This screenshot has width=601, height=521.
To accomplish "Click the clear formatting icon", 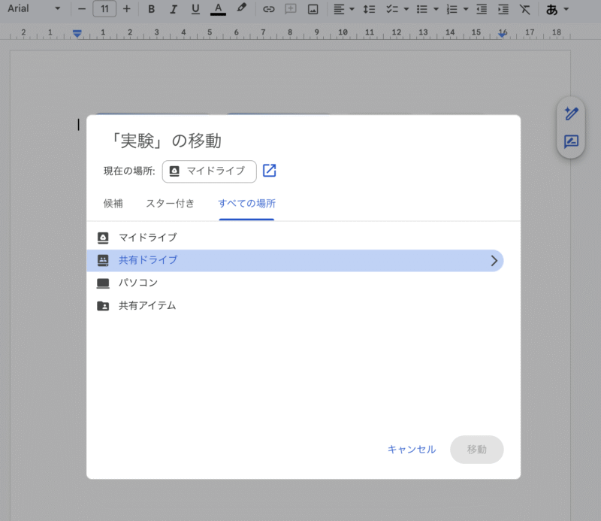I will 524,9.
